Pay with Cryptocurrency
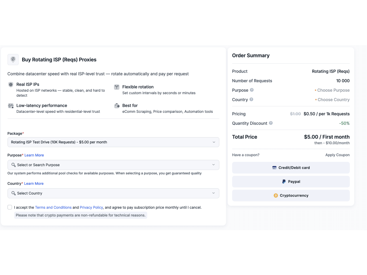367x275 pixels. coord(291,196)
